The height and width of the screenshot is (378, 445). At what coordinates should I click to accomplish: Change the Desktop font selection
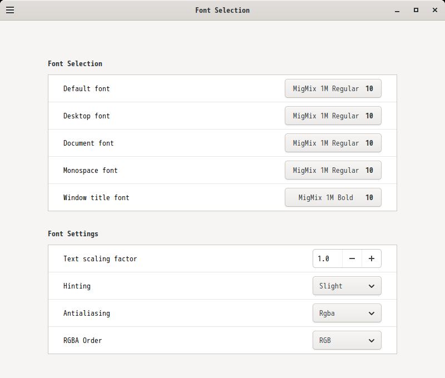[x=333, y=116]
